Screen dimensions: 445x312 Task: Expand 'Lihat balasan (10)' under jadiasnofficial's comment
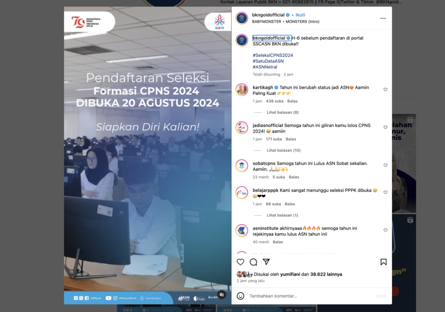(x=285, y=150)
